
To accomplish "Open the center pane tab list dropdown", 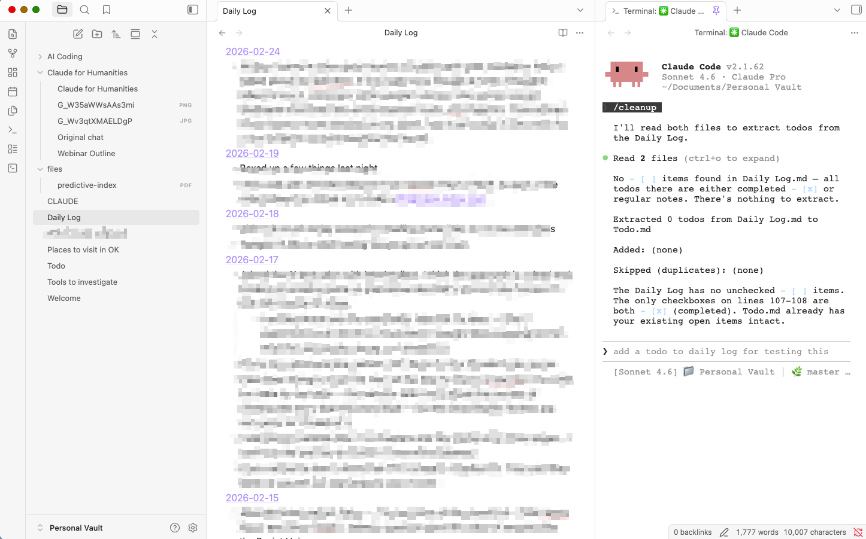I will (x=580, y=10).
